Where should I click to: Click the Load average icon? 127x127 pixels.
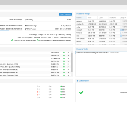[x=26, y=26]
